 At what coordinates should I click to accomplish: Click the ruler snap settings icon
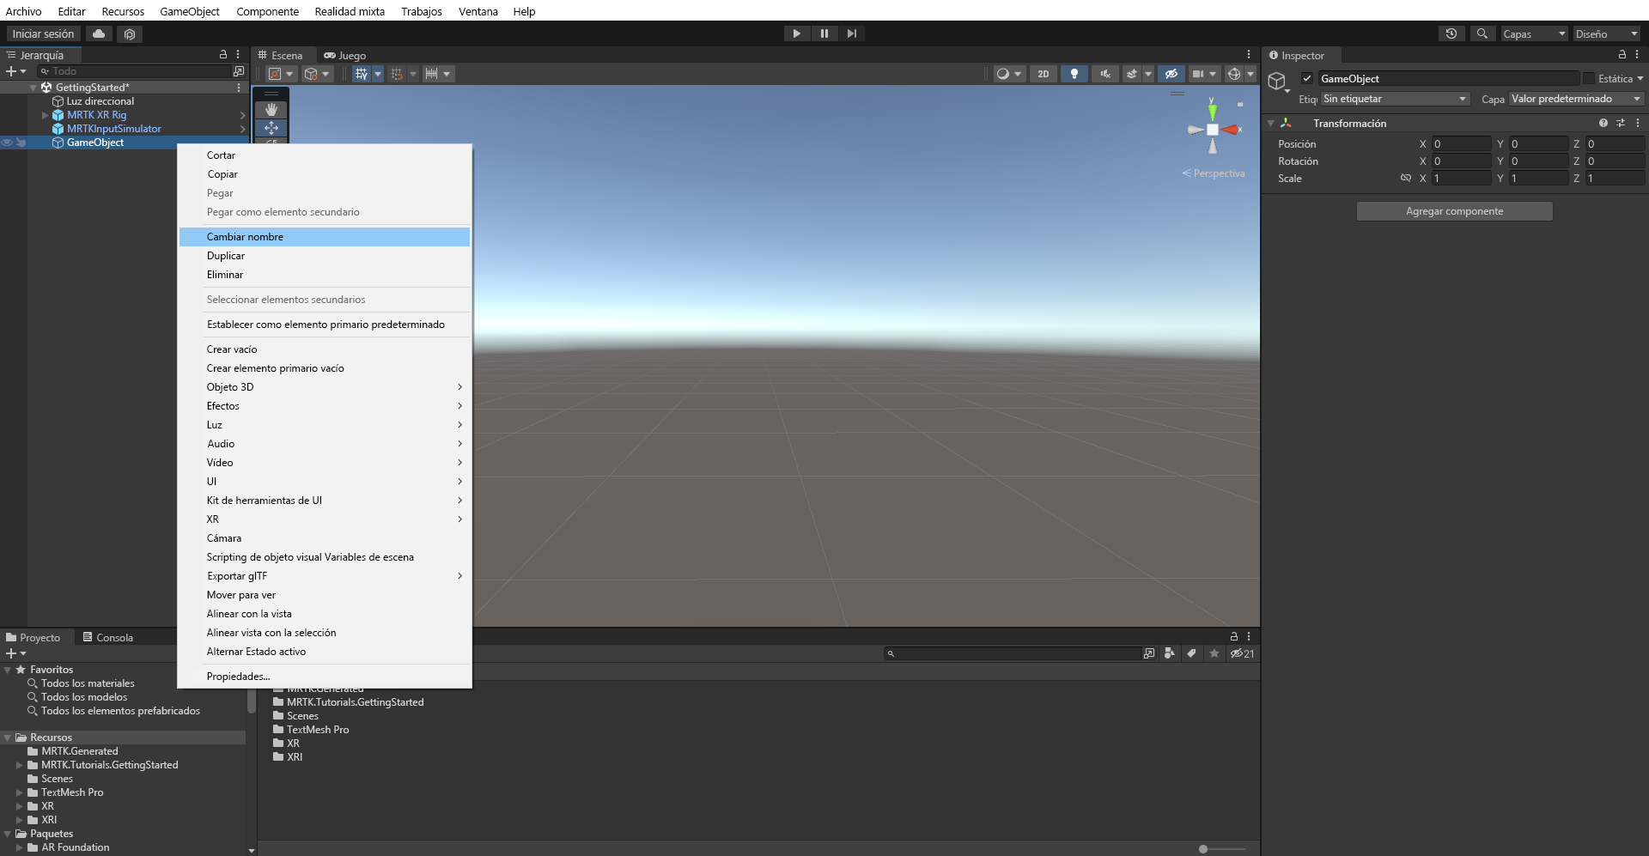pos(432,74)
